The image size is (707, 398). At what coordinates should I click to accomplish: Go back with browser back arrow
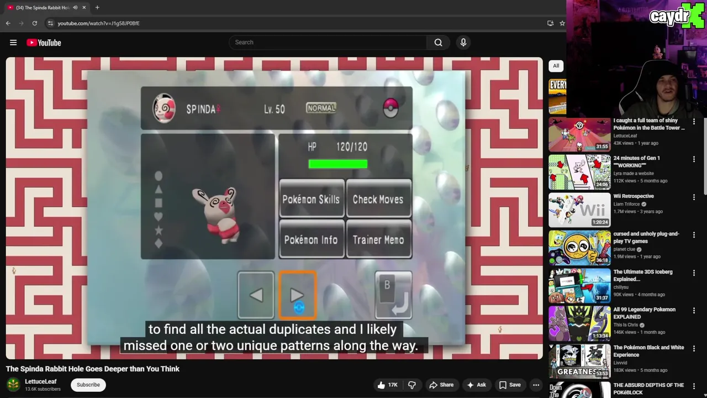pyautogui.click(x=8, y=23)
